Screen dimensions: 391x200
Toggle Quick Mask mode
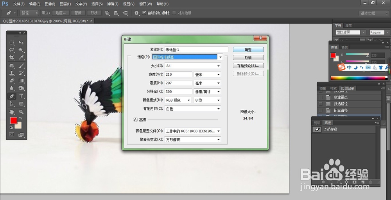point(11,134)
